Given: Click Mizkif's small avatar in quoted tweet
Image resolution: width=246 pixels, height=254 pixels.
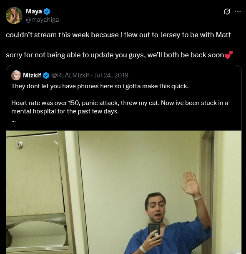Looking at the screenshot, I should 16,75.
